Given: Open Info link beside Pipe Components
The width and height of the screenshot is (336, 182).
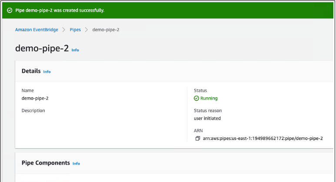Looking at the screenshot, I should (76, 163).
